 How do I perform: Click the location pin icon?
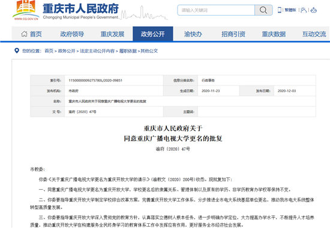pos(17,51)
